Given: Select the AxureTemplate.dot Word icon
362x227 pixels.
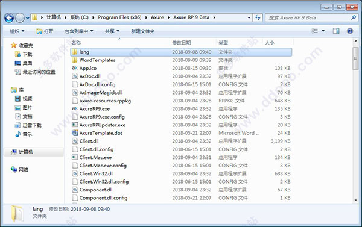Looking at the screenshot, I should 75,133.
